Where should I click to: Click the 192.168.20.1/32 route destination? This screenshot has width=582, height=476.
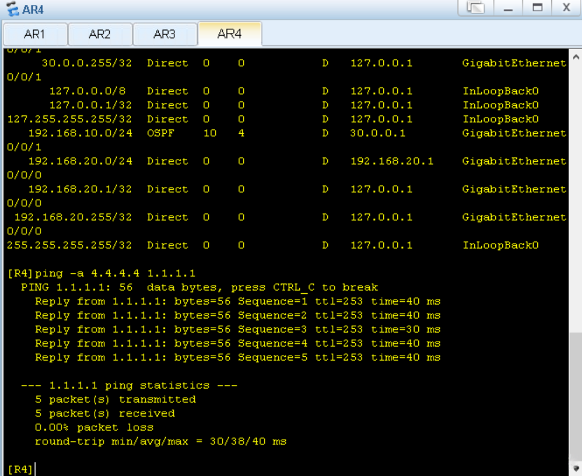pyautogui.click(x=80, y=189)
